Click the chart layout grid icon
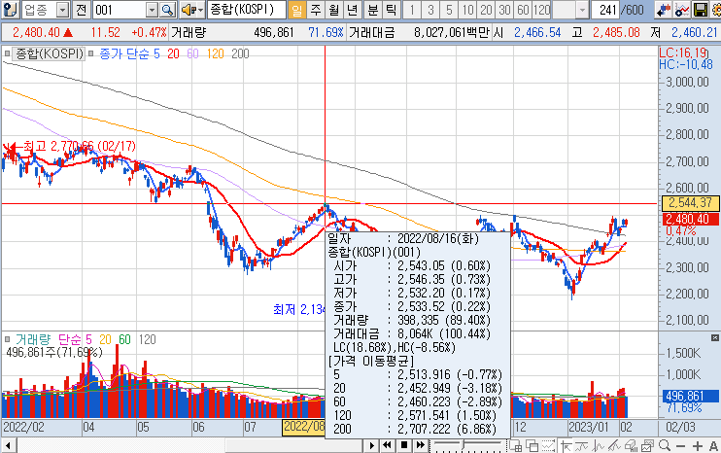 click(x=515, y=445)
